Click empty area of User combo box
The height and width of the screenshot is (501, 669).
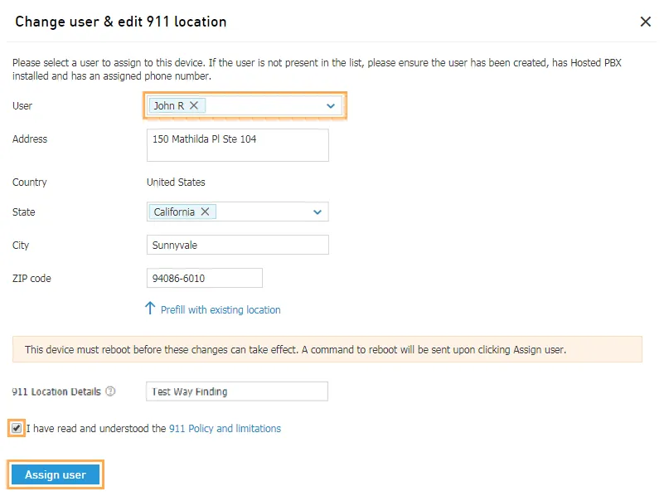coord(264,105)
